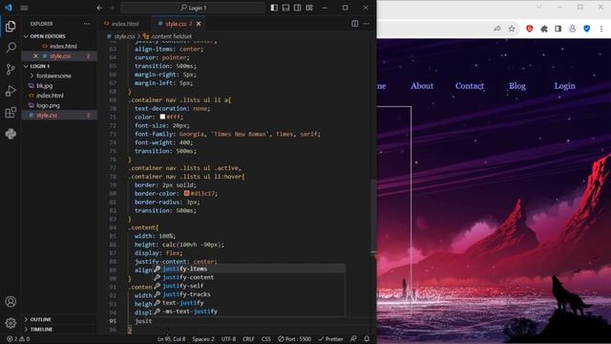Viewport: 611px width, 344px height.
Task: Open the Explorer view in activity bar
Action: 11,26
